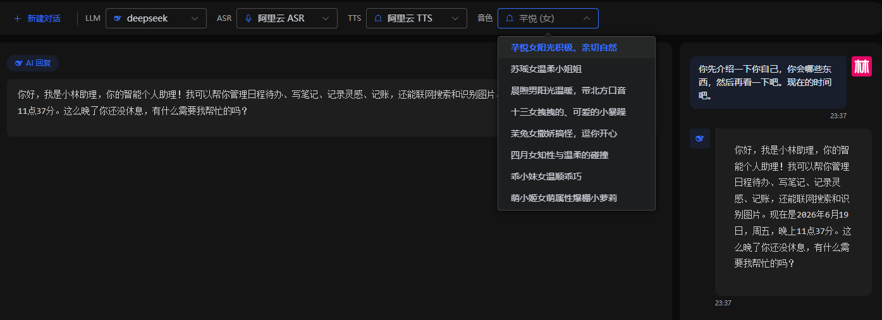
Task: Click the bell icon in TTS selector
Action: click(x=378, y=18)
